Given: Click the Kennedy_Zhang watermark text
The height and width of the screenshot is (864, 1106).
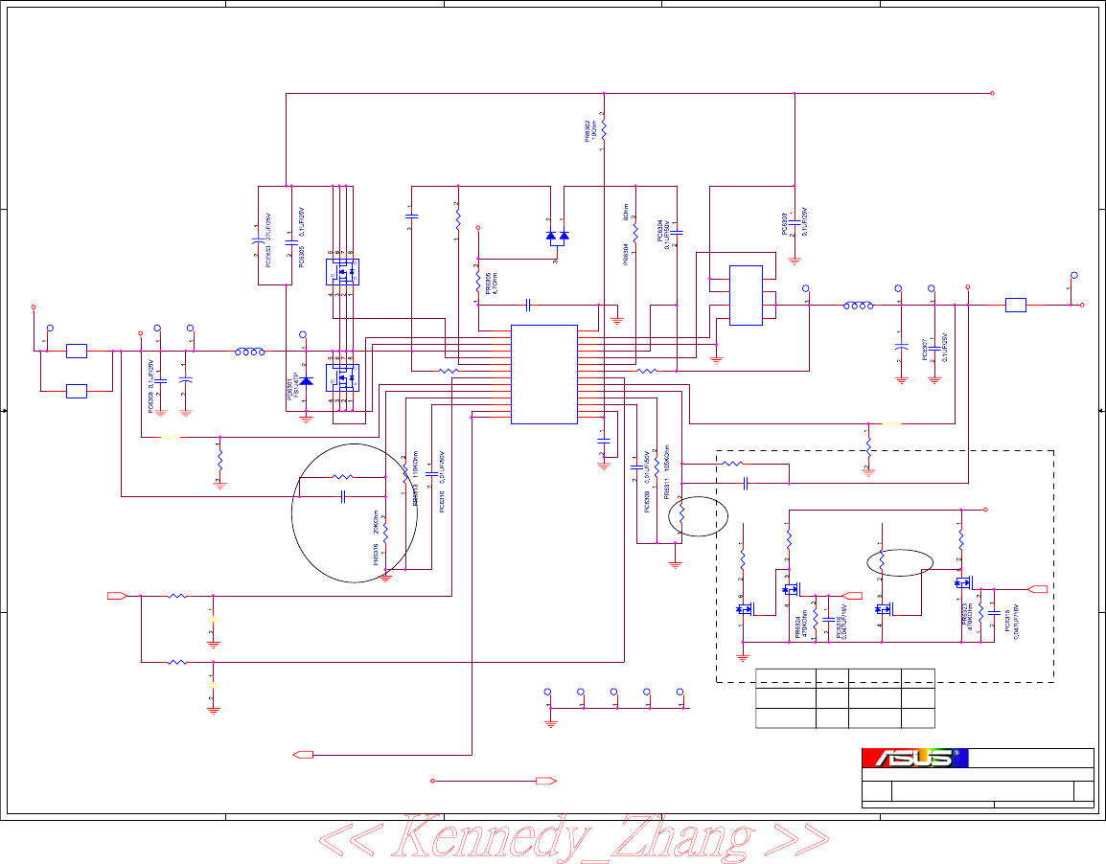Looking at the screenshot, I should click(573, 839).
